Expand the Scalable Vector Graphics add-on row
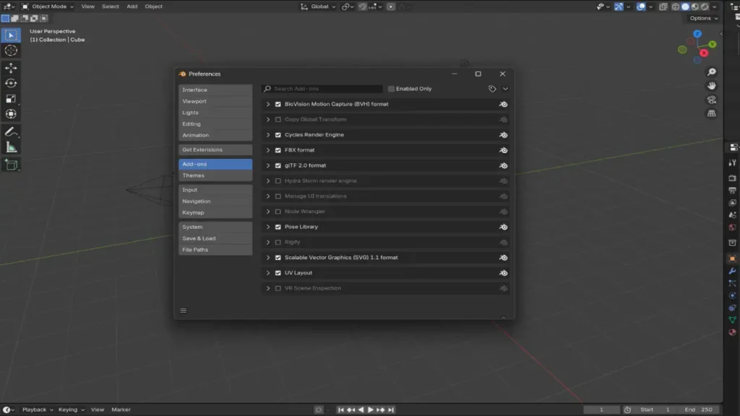Screen dimensions: 740x416 tap(268, 258)
